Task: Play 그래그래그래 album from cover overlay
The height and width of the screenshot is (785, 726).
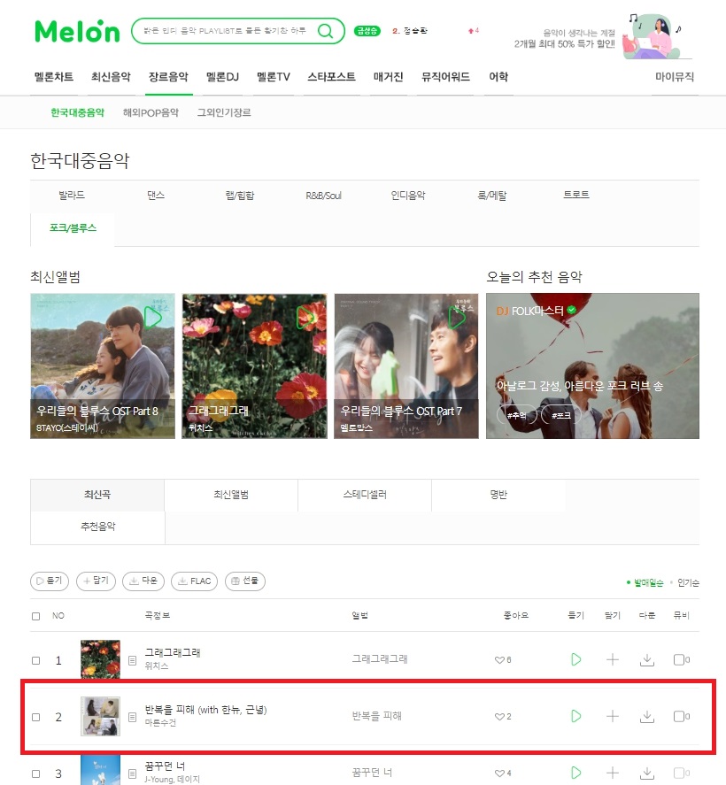Action: pos(305,317)
